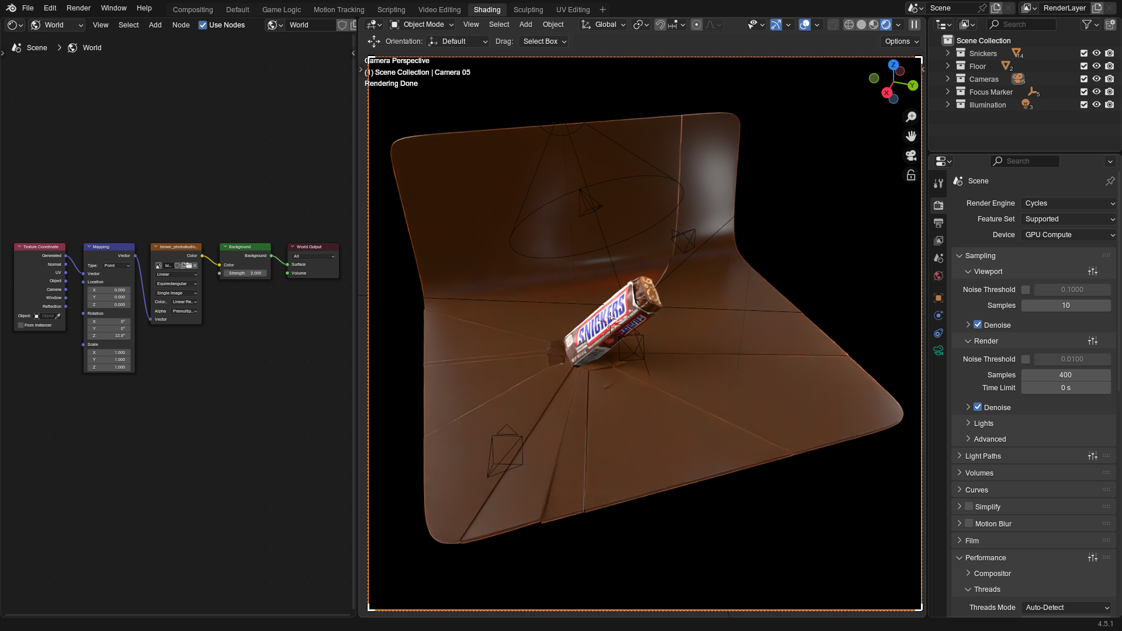The height and width of the screenshot is (631, 1122).
Task: Open the Feature Set dropdown
Action: pos(1069,219)
